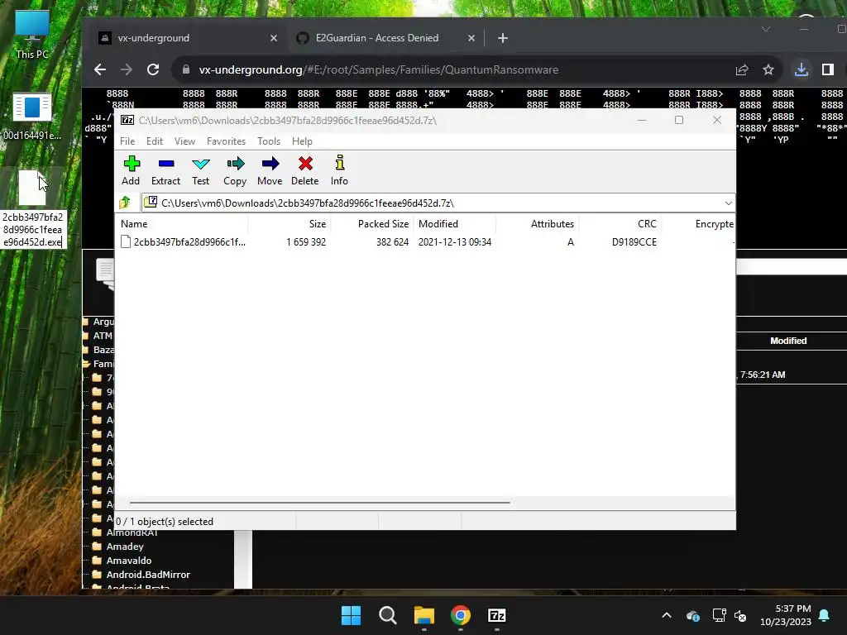Image resolution: width=847 pixels, height=635 pixels.
Task: Open the 7-Zip View menu
Action: [184, 141]
